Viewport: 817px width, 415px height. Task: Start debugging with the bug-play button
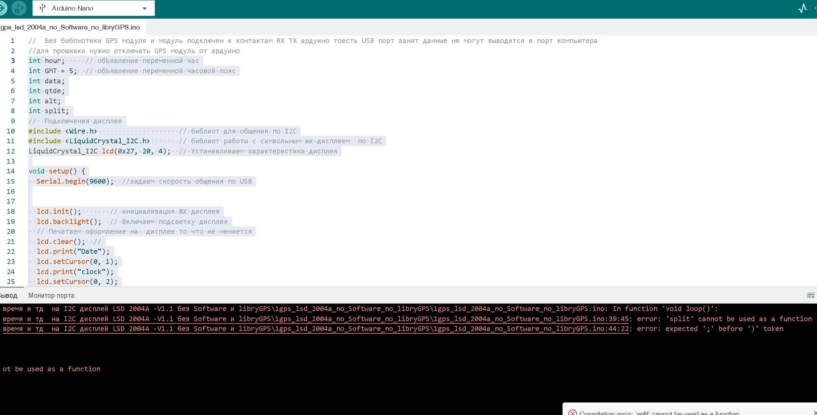19,8
